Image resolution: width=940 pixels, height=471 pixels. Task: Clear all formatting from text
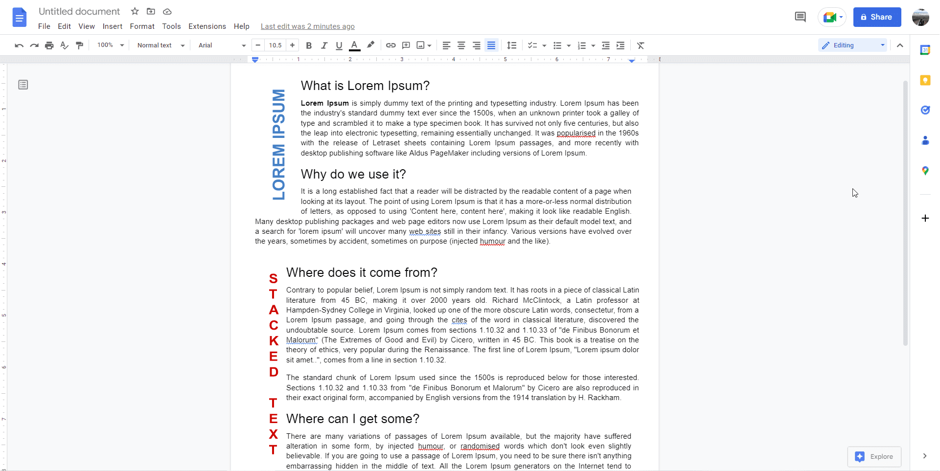641,45
